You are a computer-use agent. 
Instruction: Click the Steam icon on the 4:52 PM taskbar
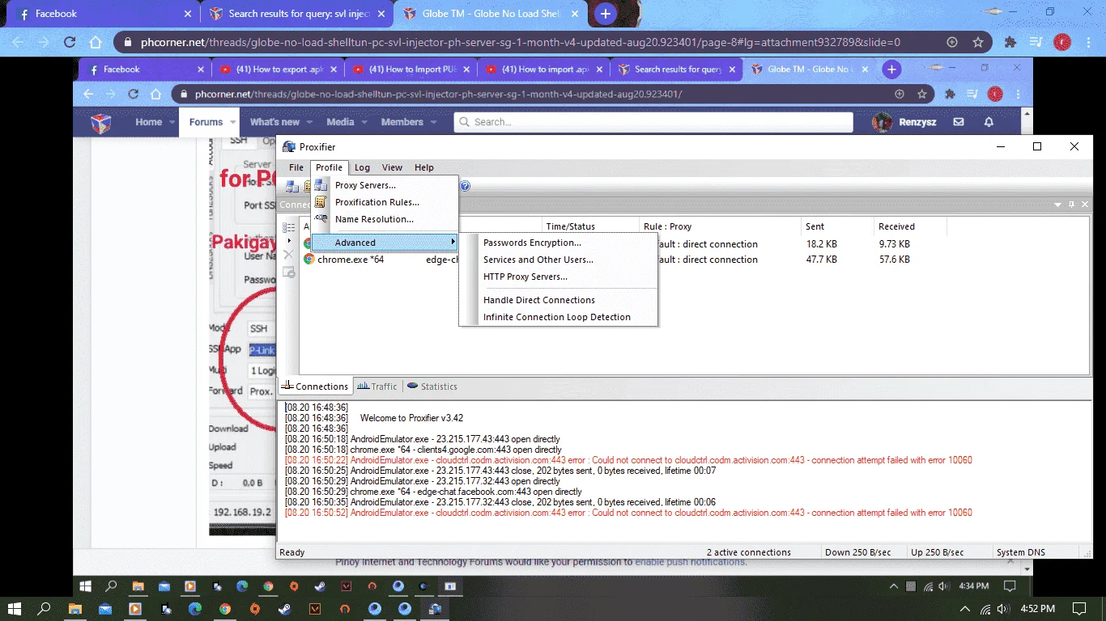[284, 608]
